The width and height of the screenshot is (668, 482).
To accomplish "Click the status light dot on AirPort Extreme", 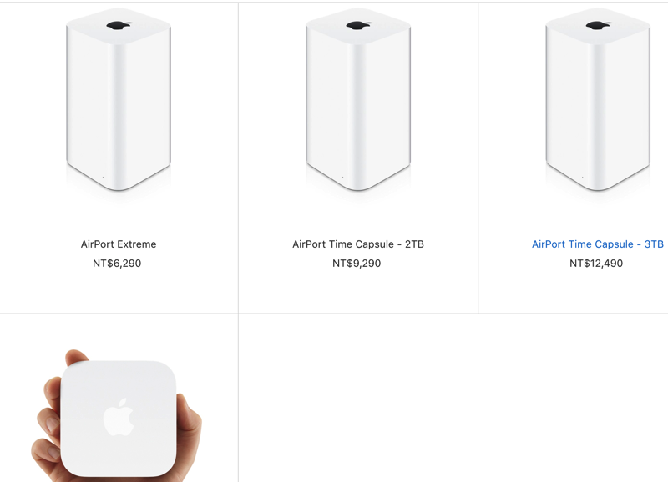I will (103, 178).
